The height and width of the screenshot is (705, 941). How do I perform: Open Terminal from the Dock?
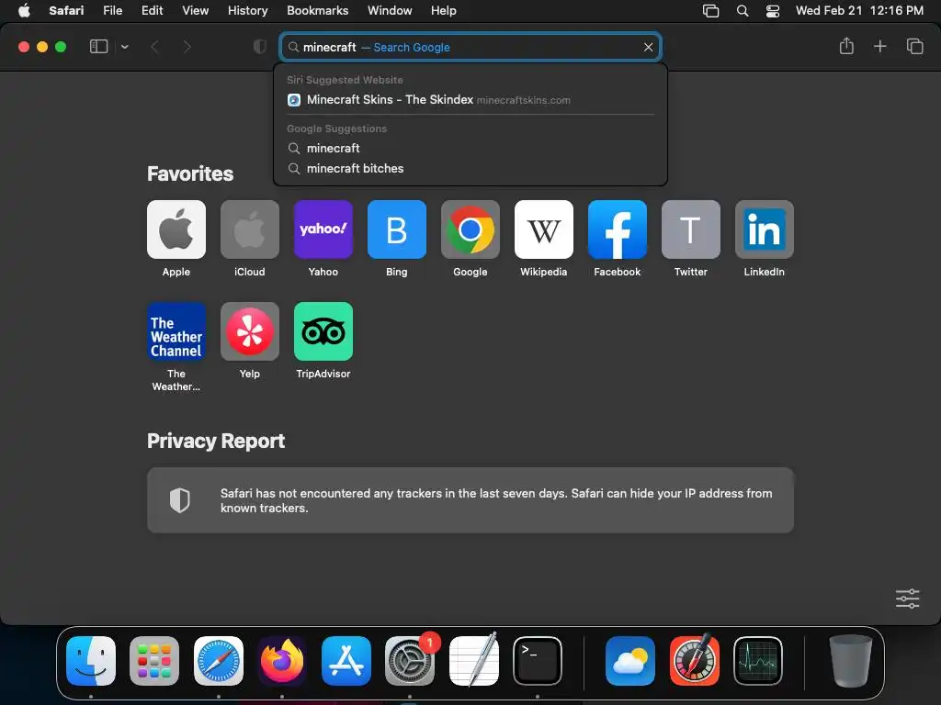coord(538,661)
